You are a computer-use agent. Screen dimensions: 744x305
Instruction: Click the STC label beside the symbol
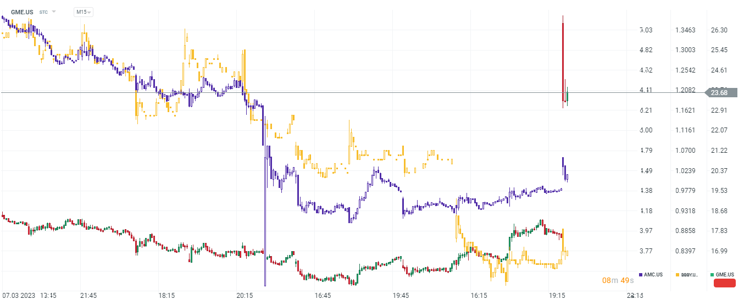pyautogui.click(x=43, y=12)
